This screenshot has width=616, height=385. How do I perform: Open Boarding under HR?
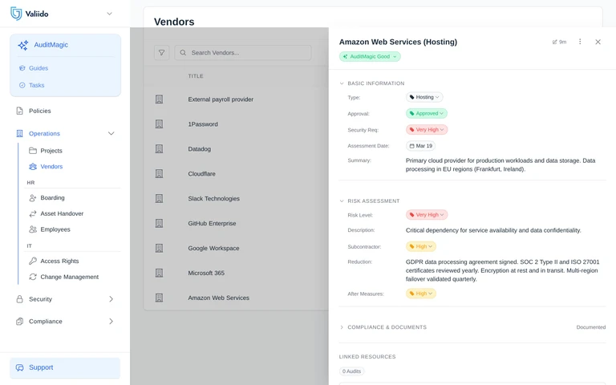[52, 197]
